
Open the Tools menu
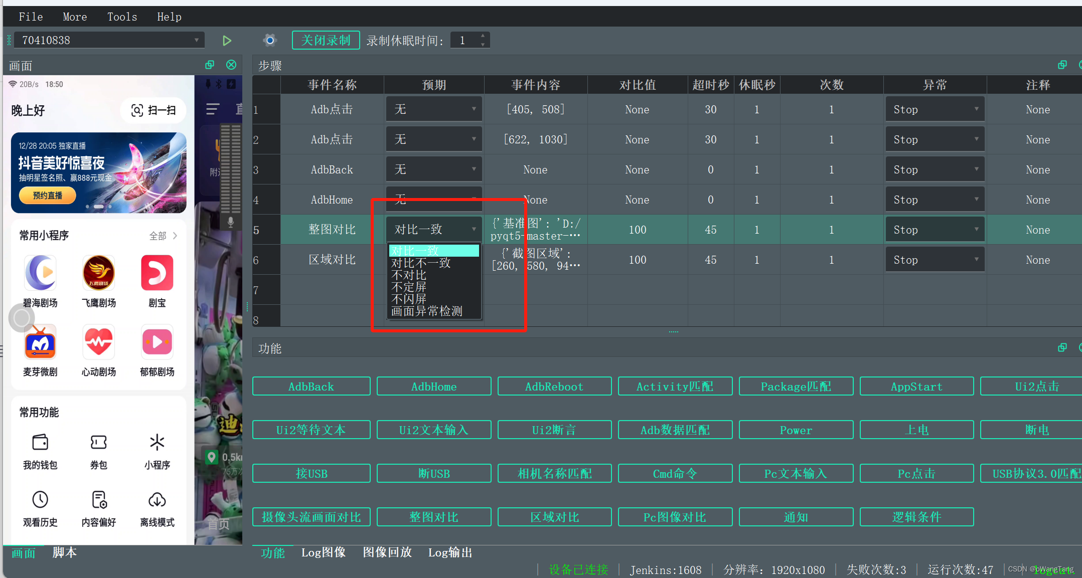[122, 17]
